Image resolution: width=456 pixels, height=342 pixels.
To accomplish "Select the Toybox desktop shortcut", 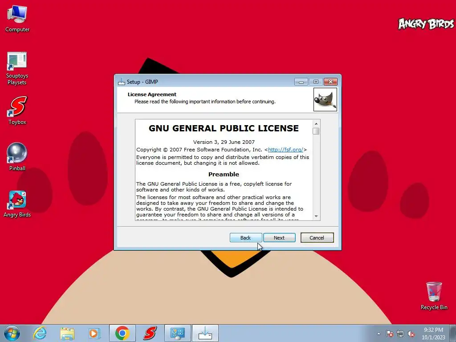I will coord(17,110).
